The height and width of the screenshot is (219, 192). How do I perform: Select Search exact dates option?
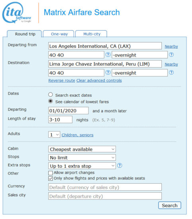pos(51,95)
